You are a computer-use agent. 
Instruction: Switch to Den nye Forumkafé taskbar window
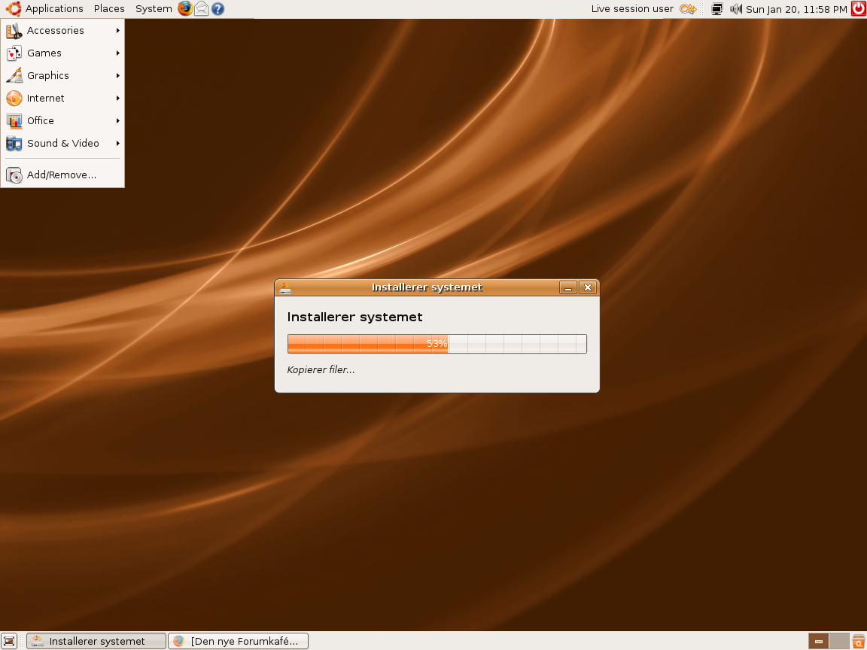coord(239,641)
